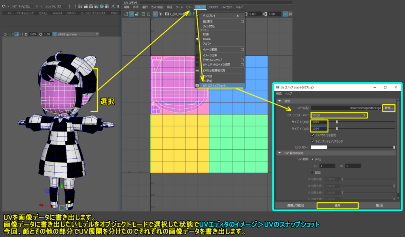Click the サイズ X pixel input field
This screenshot has height=237, width=405.
(x=319, y=122)
